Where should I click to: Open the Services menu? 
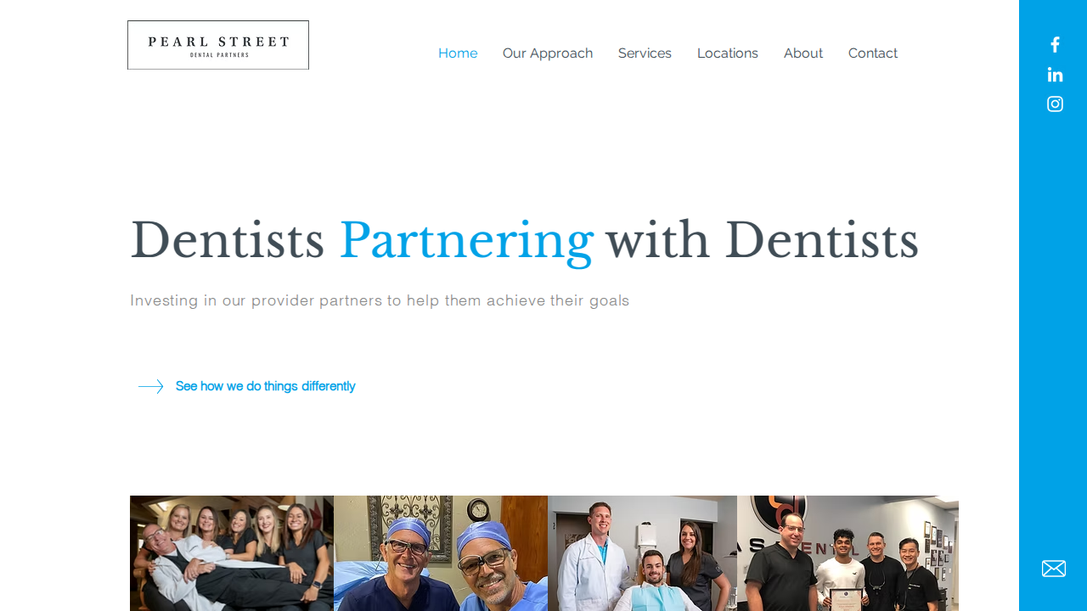[x=645, y=53]
